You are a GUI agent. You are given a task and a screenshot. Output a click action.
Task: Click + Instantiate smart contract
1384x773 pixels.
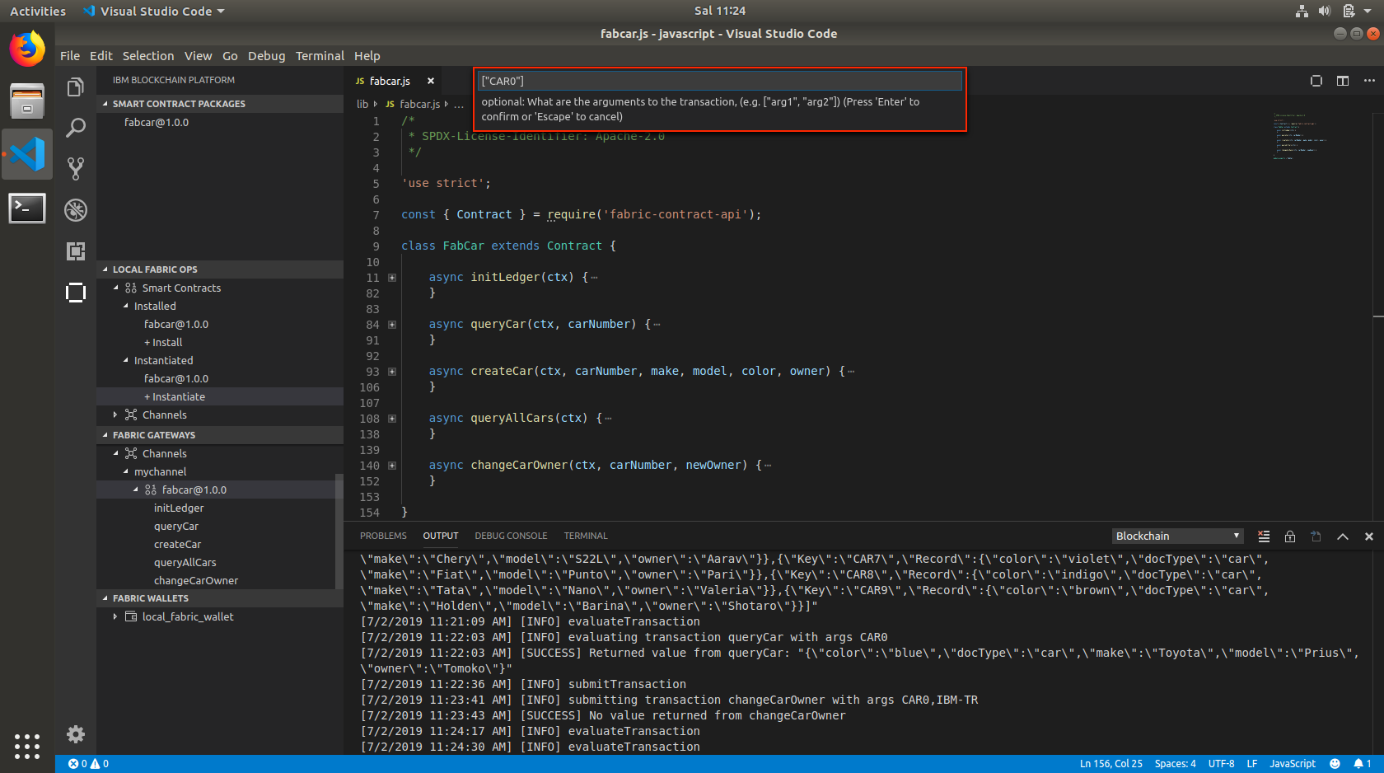[x=175, y=397]
